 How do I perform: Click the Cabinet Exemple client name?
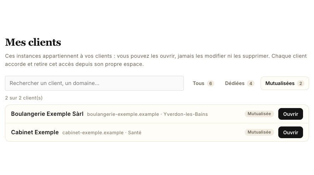point(35,132)
